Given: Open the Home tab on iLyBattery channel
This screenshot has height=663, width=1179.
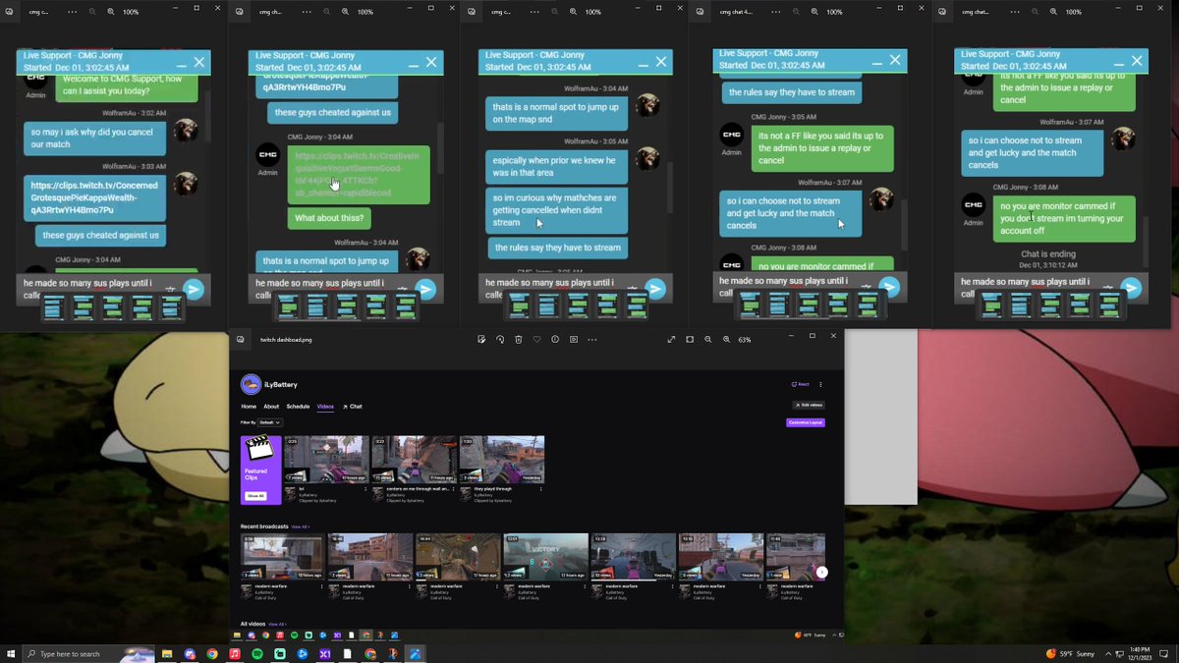Looking at the screenshot, I should tap(249, 407).
